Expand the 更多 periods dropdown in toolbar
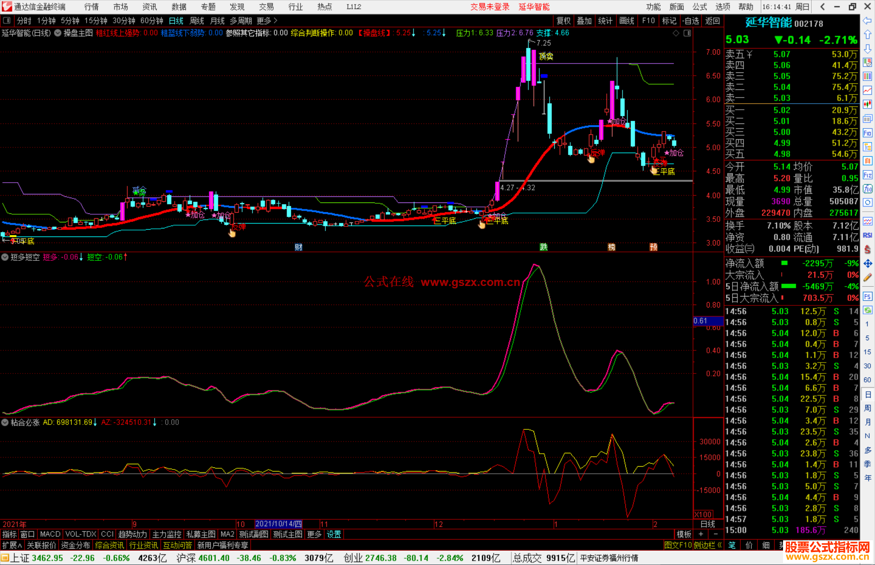Image resolution: width=875 pixels, height=565 pixels. [x=267, y=21]
